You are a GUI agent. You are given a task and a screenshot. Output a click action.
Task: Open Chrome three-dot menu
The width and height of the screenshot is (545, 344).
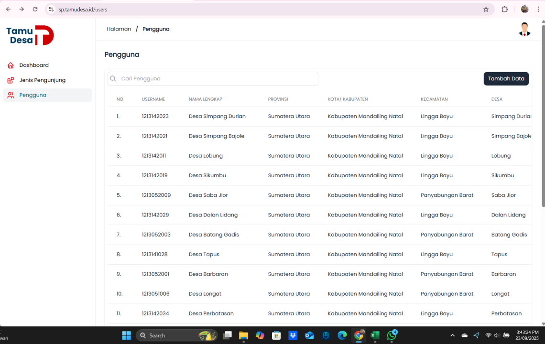(538, 9)
